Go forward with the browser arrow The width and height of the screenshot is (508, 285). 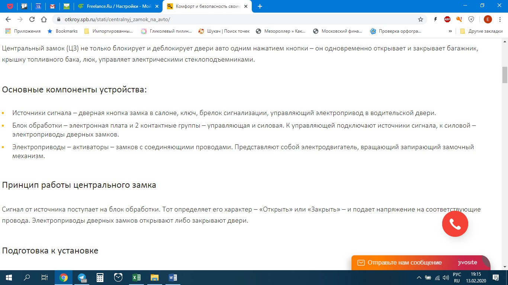[x=20, y=19]
